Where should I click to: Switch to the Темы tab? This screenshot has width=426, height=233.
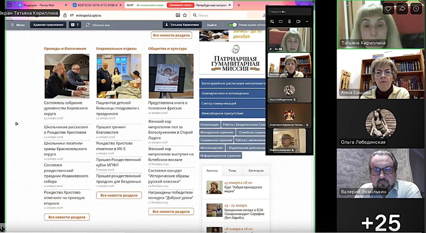(232, 171)
